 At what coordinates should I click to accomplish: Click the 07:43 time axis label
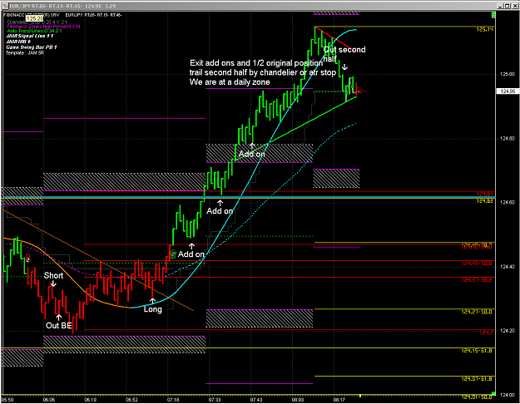[256, 400]
